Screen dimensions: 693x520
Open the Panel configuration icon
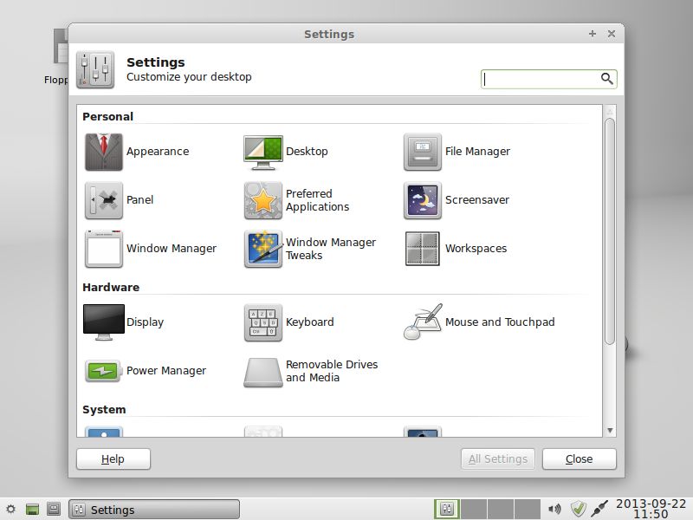point(104,199)
